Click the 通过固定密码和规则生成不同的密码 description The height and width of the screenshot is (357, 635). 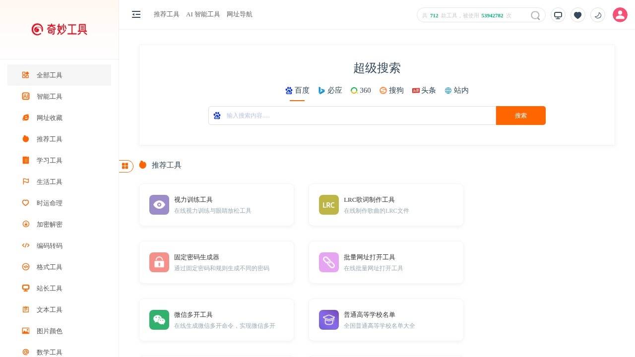pyautogui.click(x=222, y=268)
